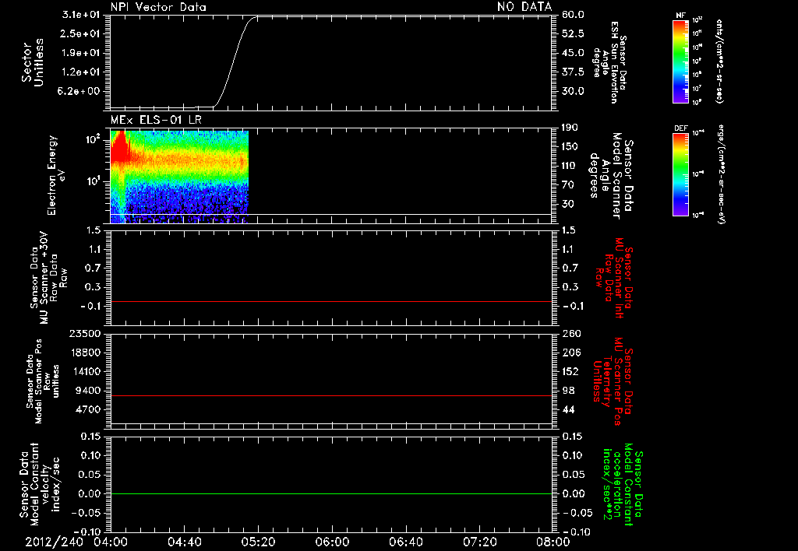Click the 06:40 time axis label

tap(406, 542)
